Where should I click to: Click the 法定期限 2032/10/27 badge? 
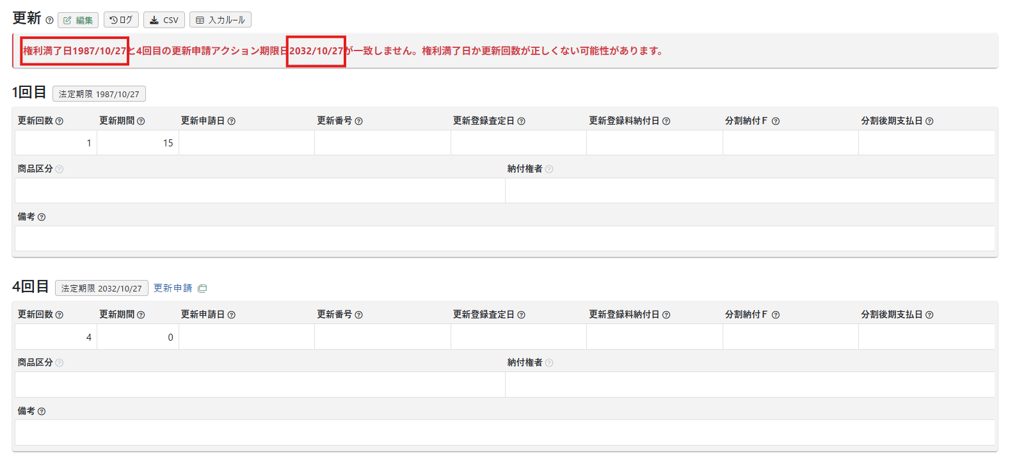(x=102, y=288)
